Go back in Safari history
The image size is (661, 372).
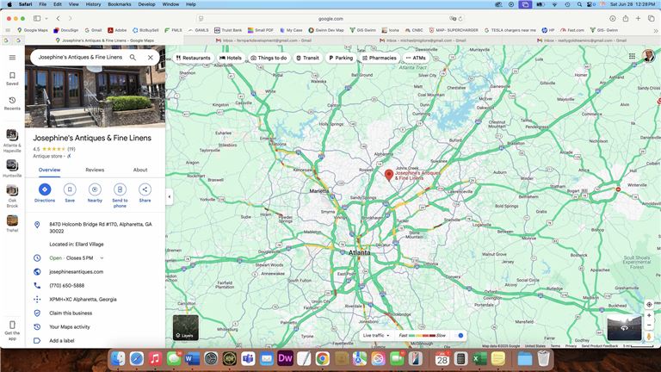(59, 19)
